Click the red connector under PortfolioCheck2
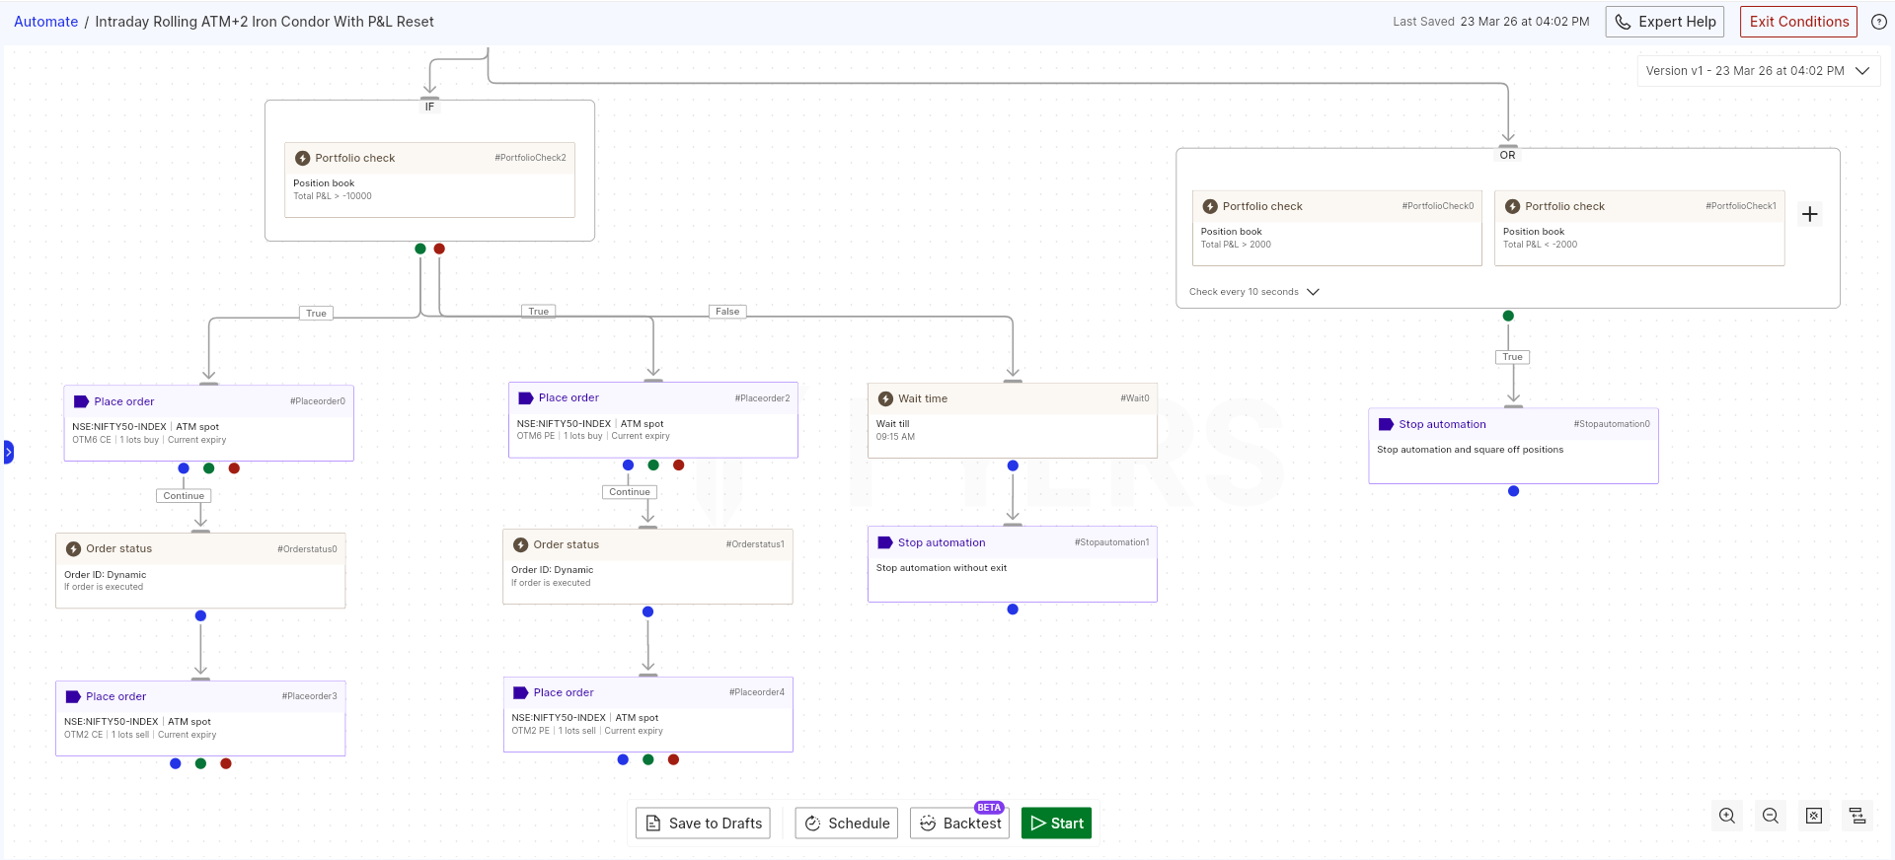Viewport: 1895px width, 860px height. pyautogui.click(x=439, y=249)
